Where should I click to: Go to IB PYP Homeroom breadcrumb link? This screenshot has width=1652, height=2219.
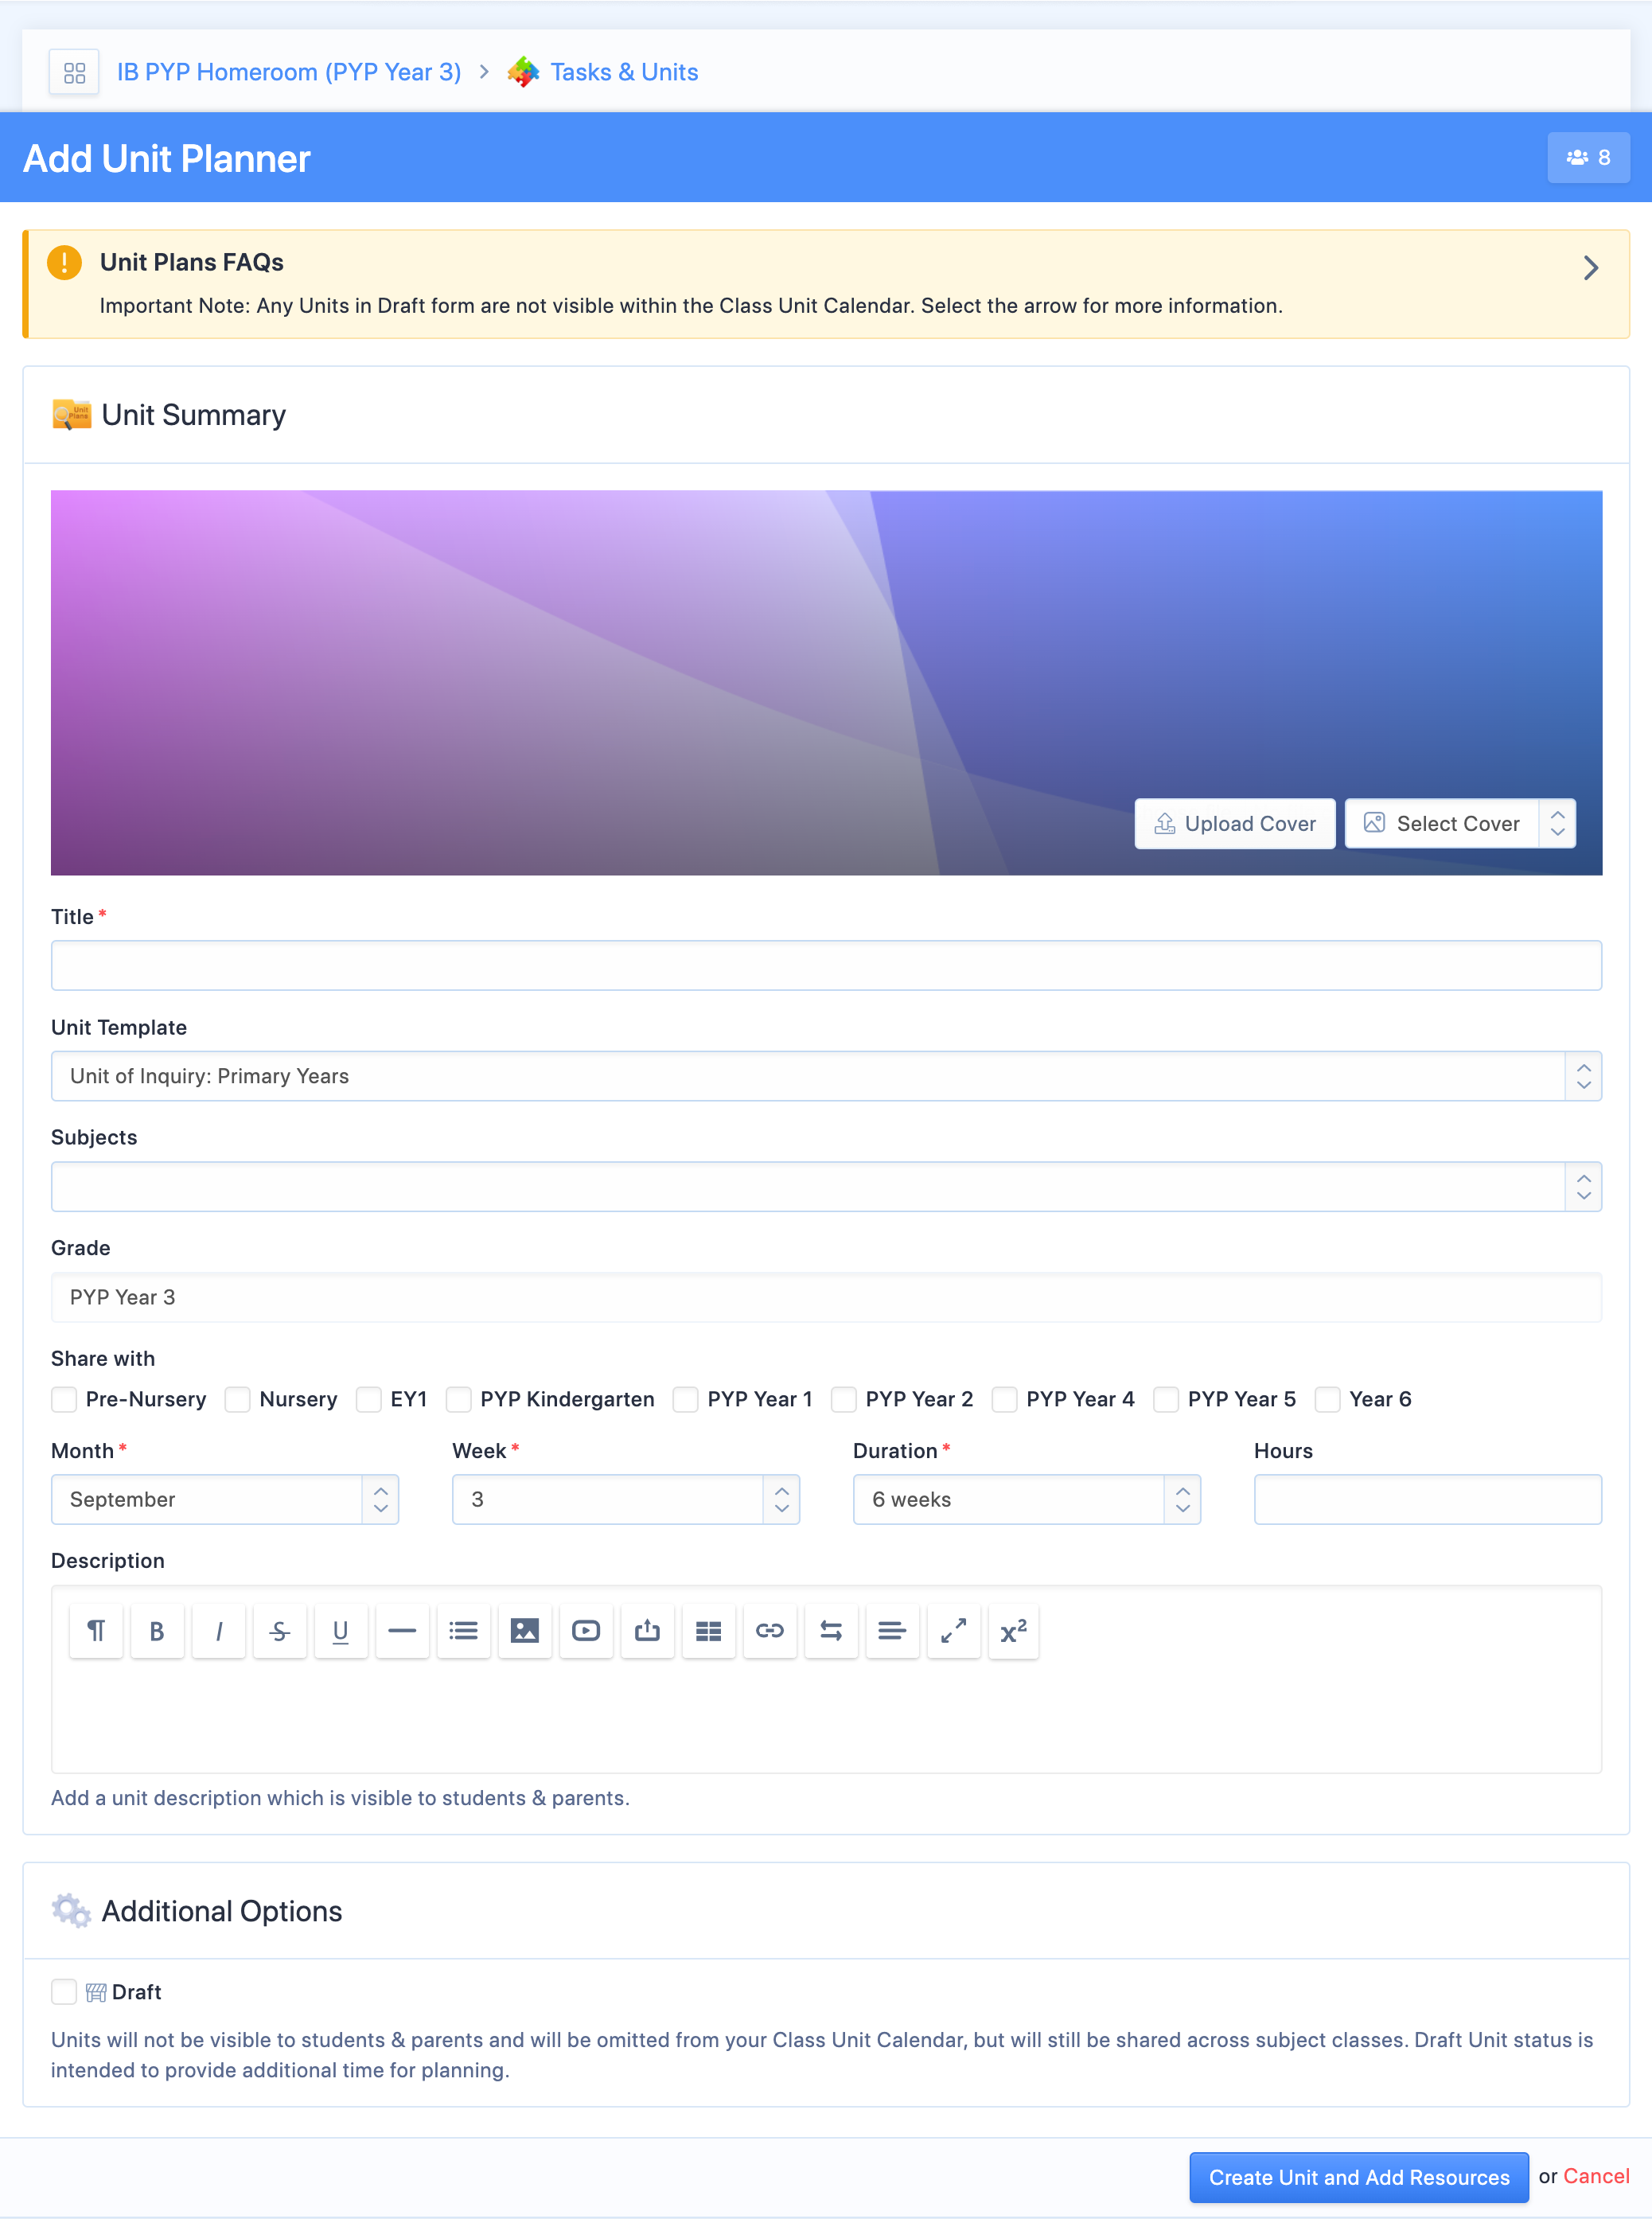click(289, 72)
